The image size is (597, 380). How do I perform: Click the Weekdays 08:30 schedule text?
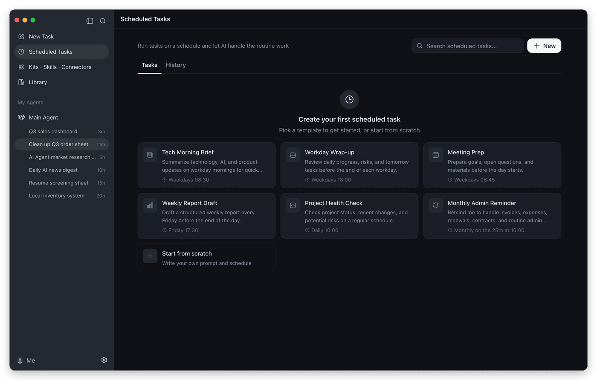(189, 180)
